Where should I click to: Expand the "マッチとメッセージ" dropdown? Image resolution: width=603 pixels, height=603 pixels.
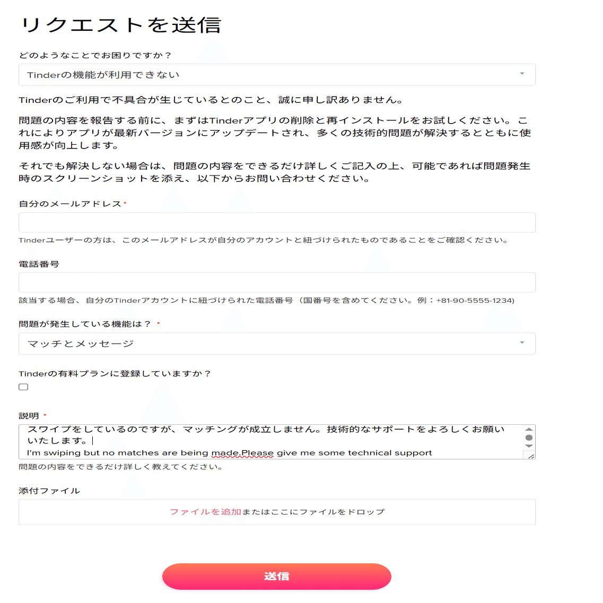(x=277, y=344)
